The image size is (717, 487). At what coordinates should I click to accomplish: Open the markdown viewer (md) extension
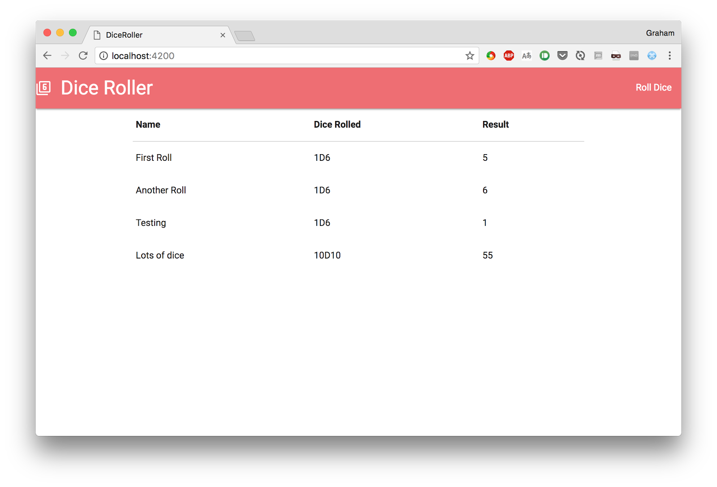634,56
